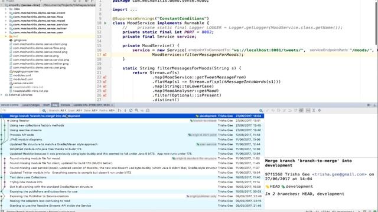This screenshot has height=212, width=378.
Task: Expand folded import statement in editor
Action: coord(133,9)
